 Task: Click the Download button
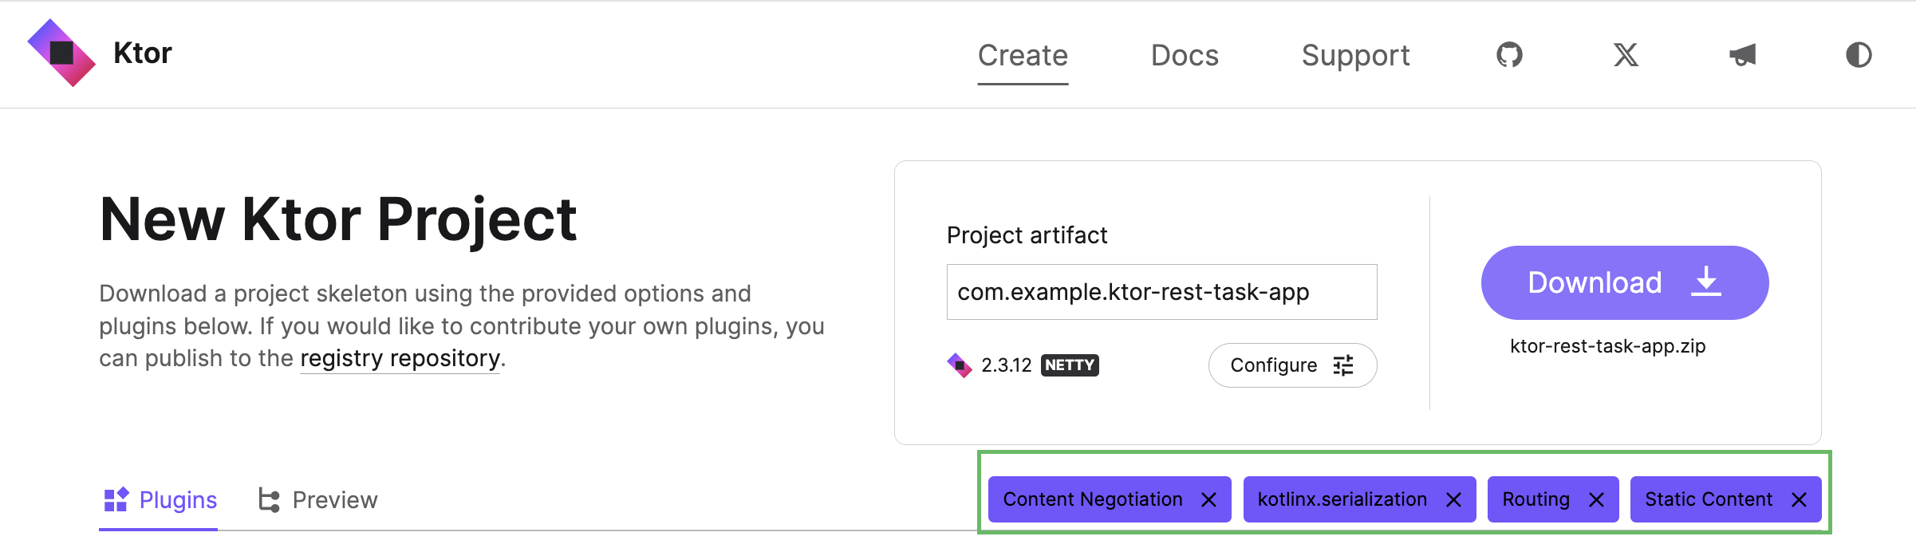(1624, 283)
